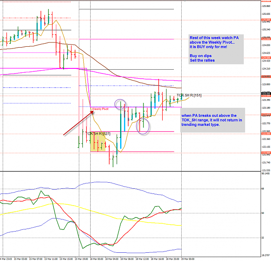Viewport: 271px width, 261px height.
Task: Click the 32 level label on indicator scale
Action: [x=263, y=238]
